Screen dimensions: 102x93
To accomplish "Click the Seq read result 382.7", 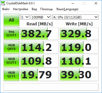I will click(40, 34).
